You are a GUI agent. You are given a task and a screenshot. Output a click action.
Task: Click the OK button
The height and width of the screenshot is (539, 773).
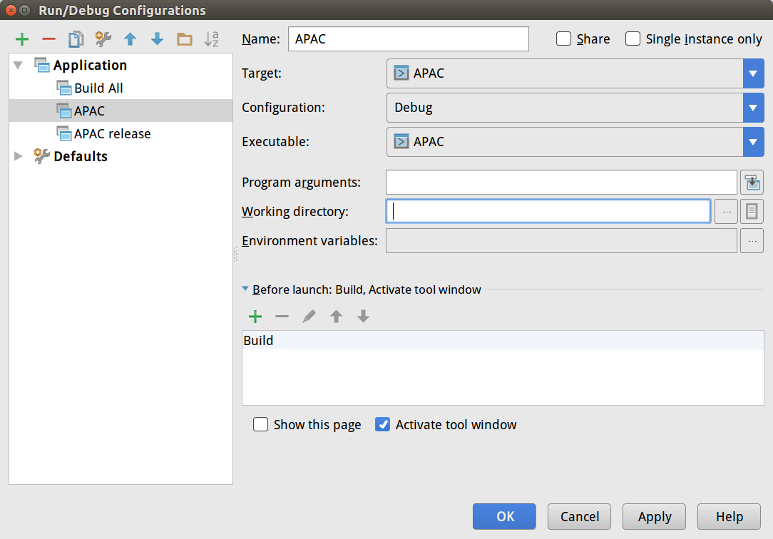[504, 517]
